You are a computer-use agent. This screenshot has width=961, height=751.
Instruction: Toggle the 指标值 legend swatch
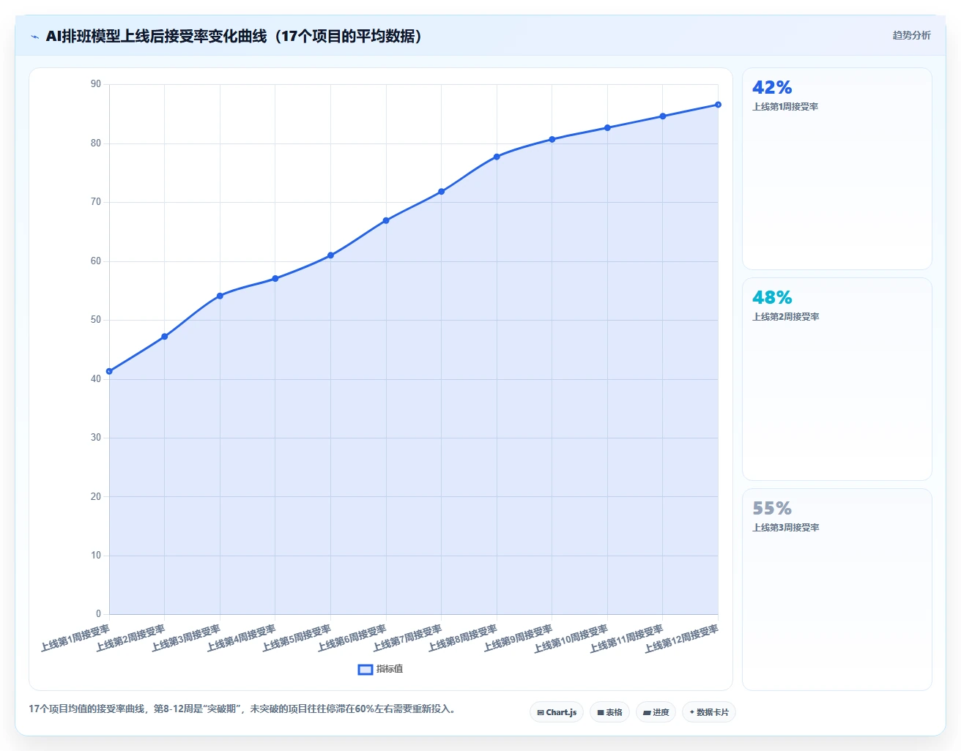click(x=366, y=669)
